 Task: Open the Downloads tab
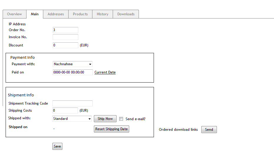point(126,14)
